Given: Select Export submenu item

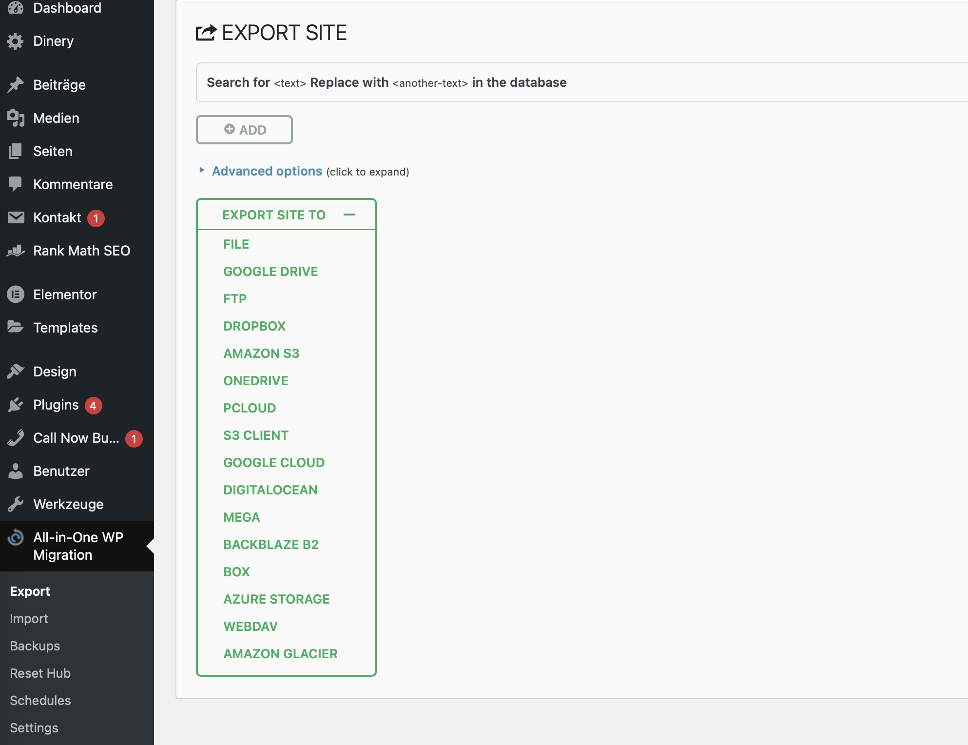Looking at the screenshot, I should click(30, 591).
